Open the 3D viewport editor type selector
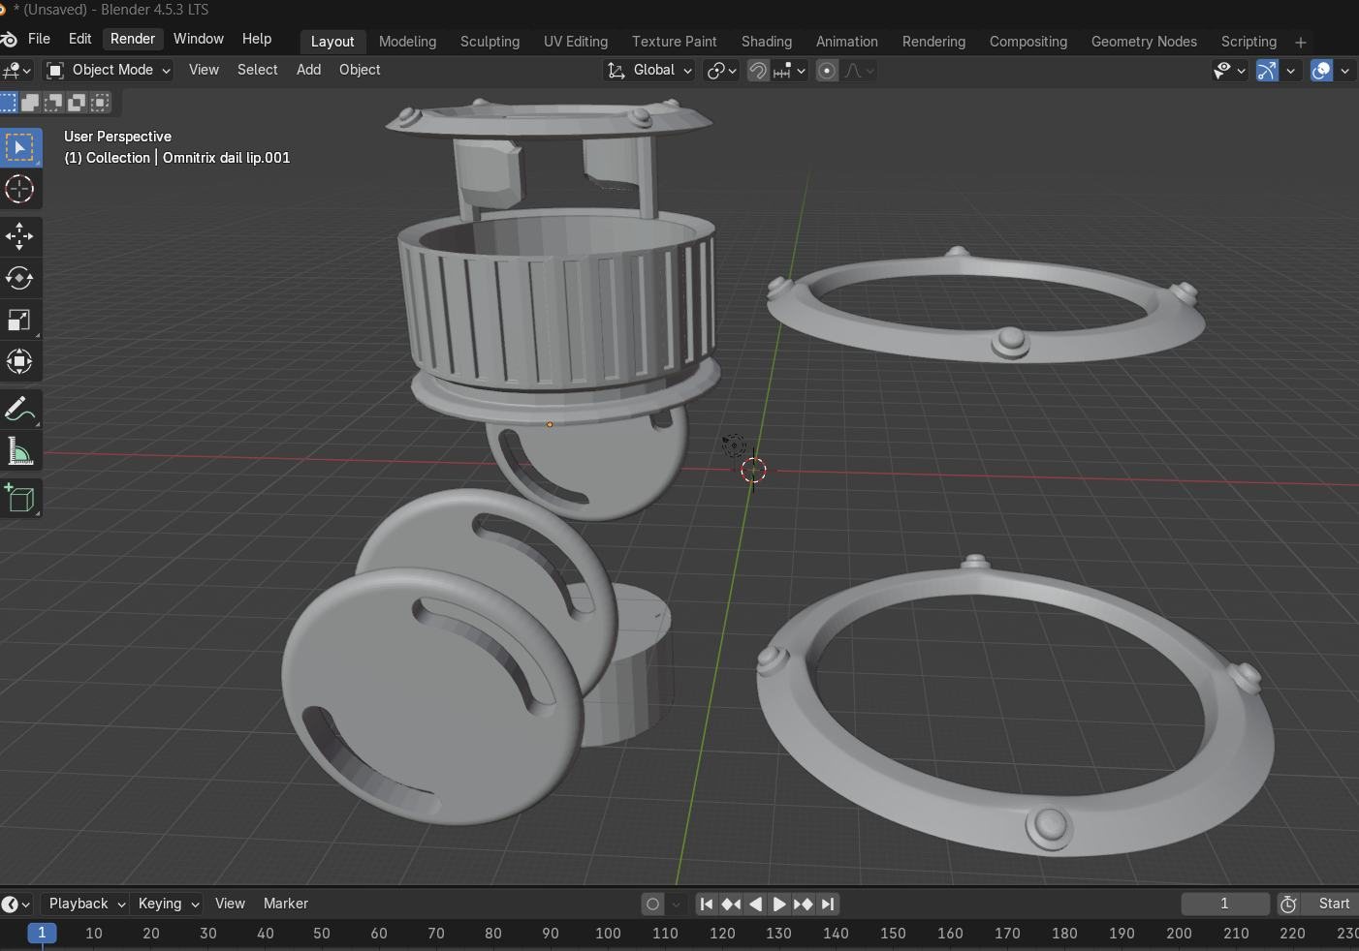The height and width of the screenshot is (951, 1359). point(16,70)
